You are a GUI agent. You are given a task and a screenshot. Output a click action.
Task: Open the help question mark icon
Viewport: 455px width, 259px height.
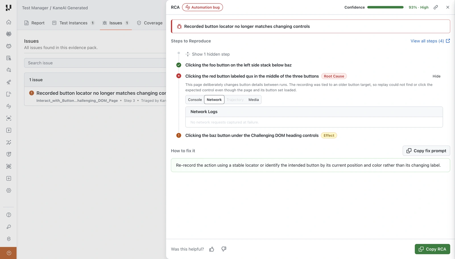pos(9,215)
